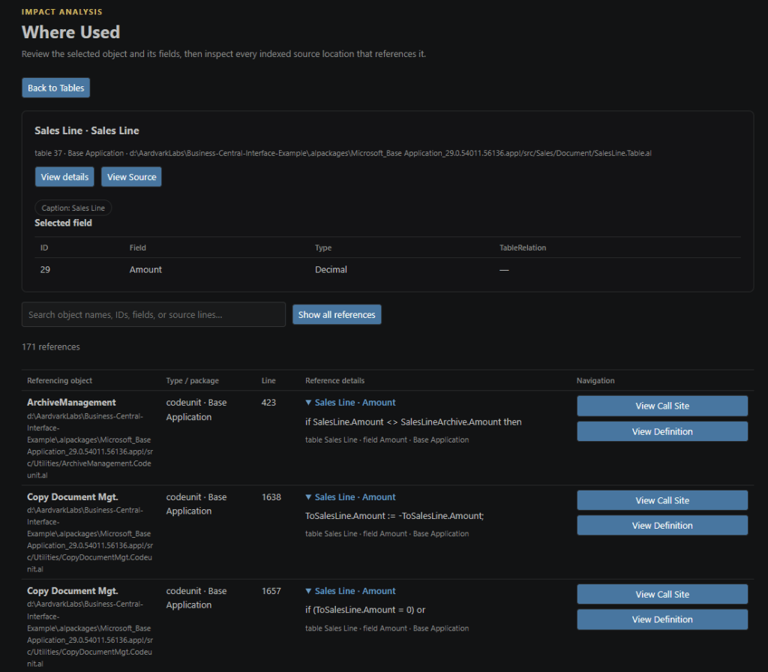Click the Reference details column header

click(x=334, y=380)
